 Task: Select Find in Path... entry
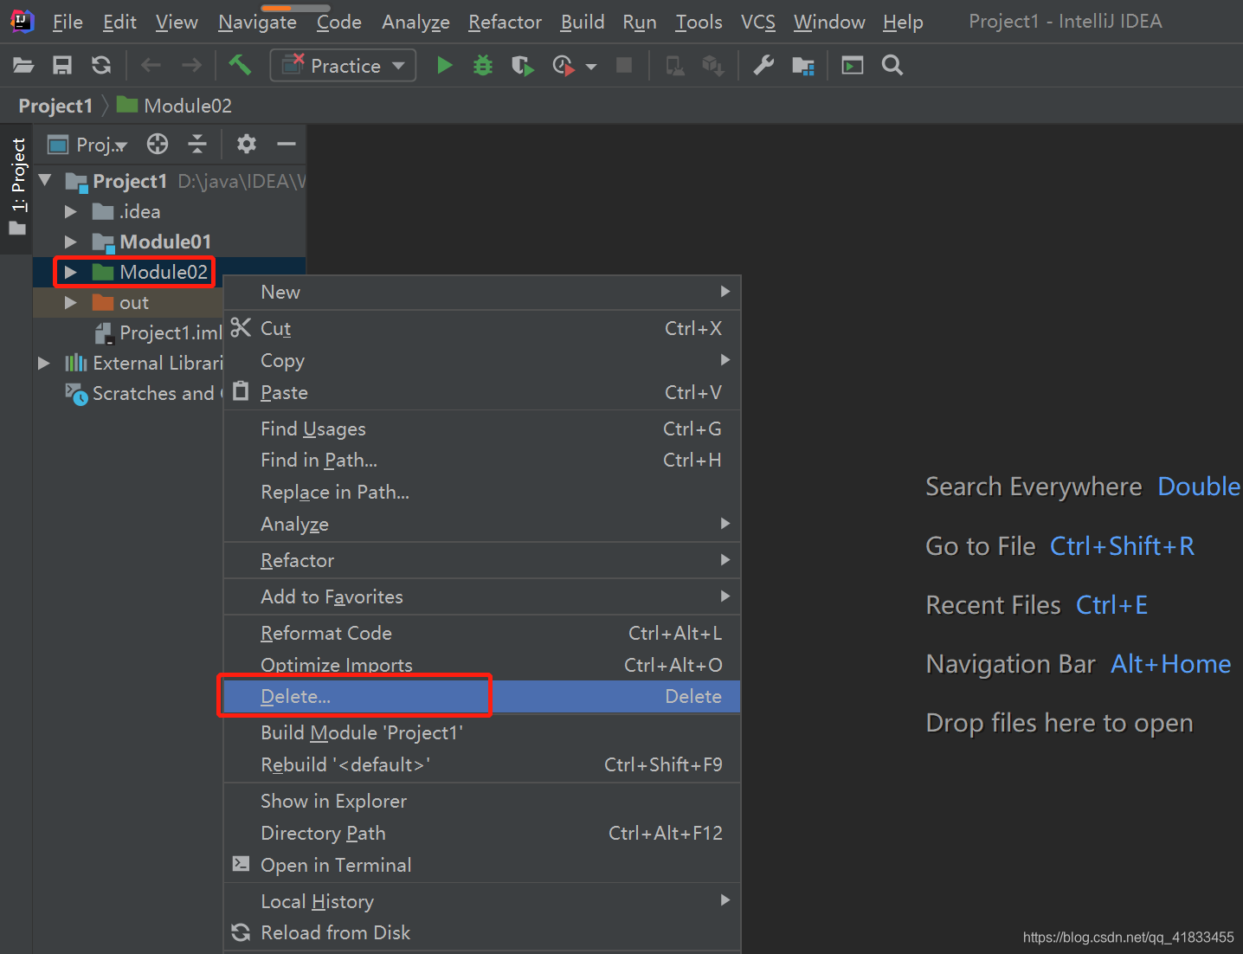(x=482, y=460)
